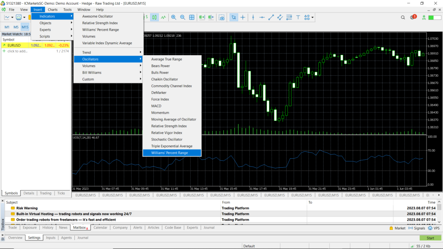Switch chart to line chart display
443x249 pixels.
pyautogui.click(x=164, y=17)
